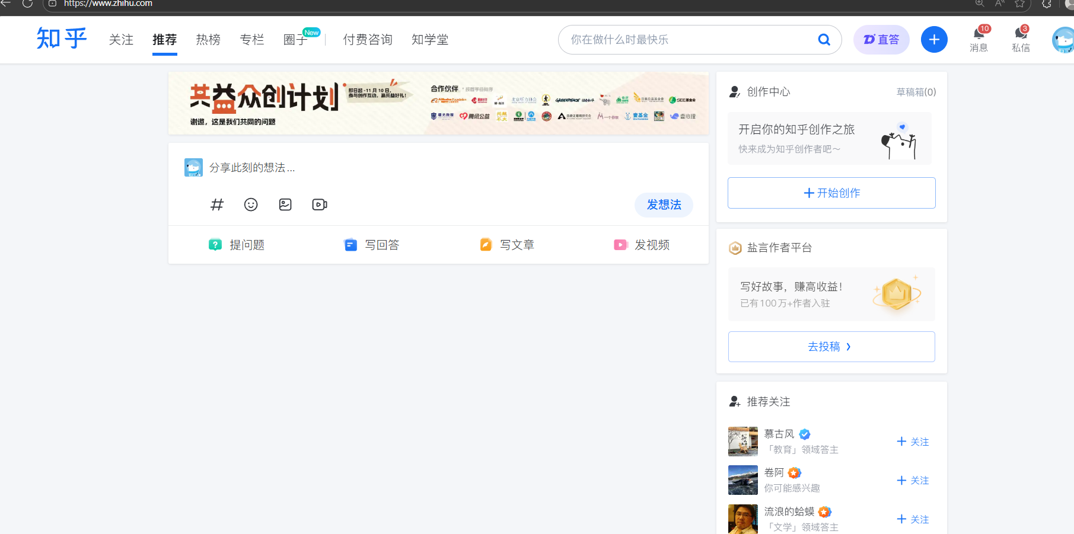The image size is (1074, 534).
Task: Click the hashtag topic icon
Action: [x=217, y=204]
